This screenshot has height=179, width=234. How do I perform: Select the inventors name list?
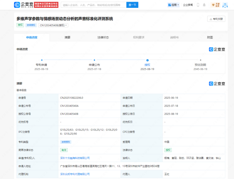point(192,158)
